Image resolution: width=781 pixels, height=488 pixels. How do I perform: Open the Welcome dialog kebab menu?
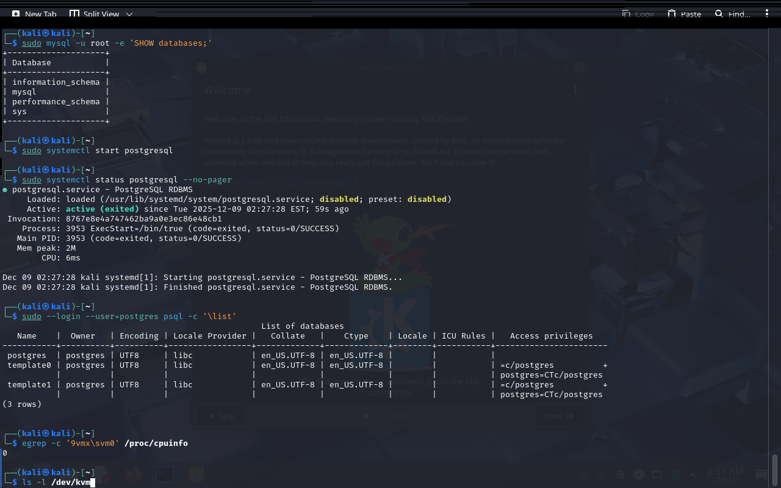pos(575,90)
